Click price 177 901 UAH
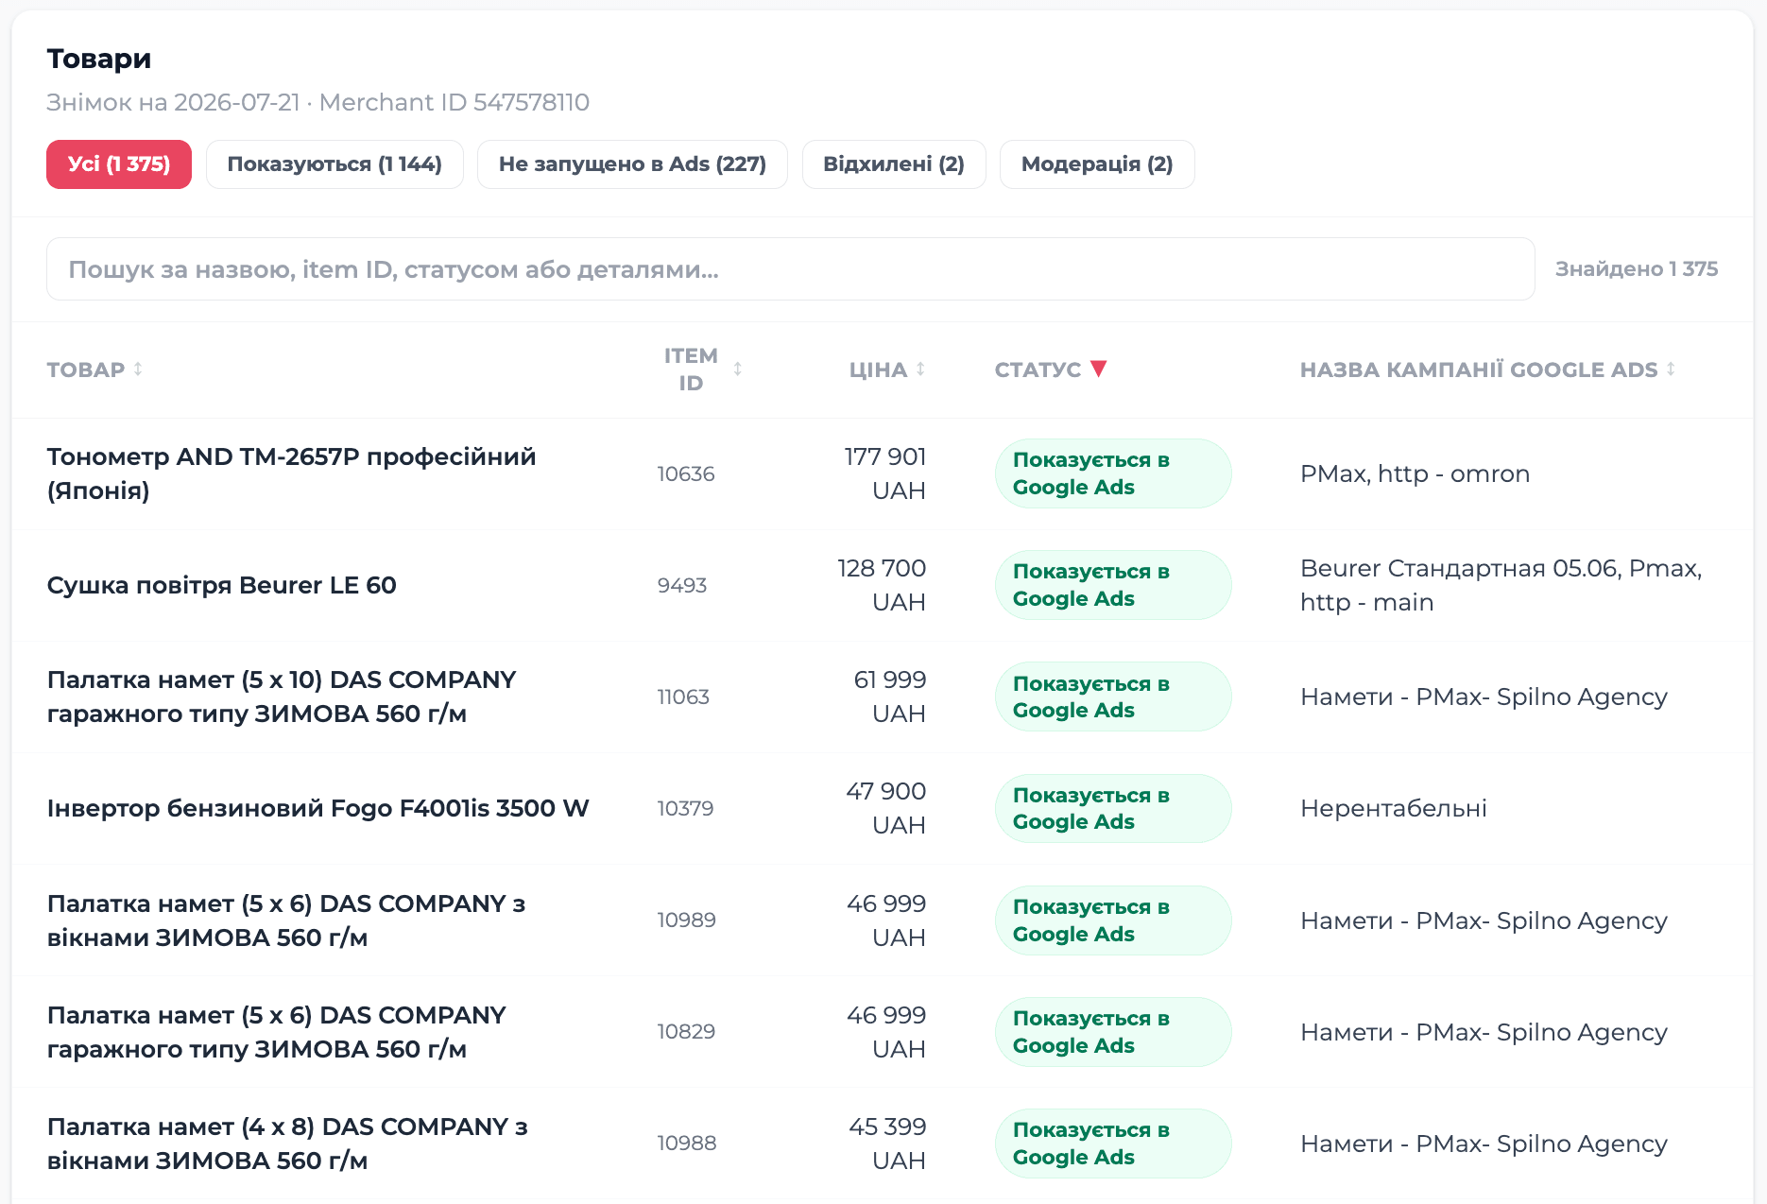The image size is (1767, 1204). pyautogui.click(x=884, y=473)
